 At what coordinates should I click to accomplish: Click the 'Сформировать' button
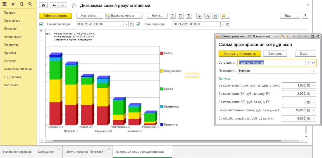(x=55, y=16)
